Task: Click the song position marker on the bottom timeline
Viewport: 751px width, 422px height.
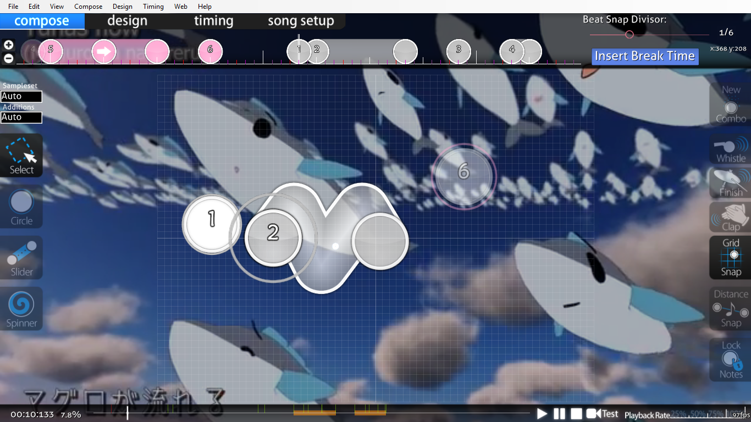Action: pos(128,413)
